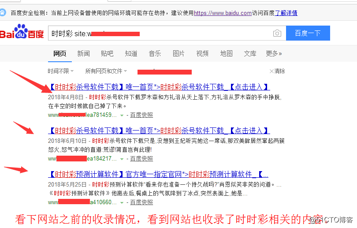357x228 pixels.
Task: Expand arrow next to lea781459 URL
Action: click(x=122, y=115)
